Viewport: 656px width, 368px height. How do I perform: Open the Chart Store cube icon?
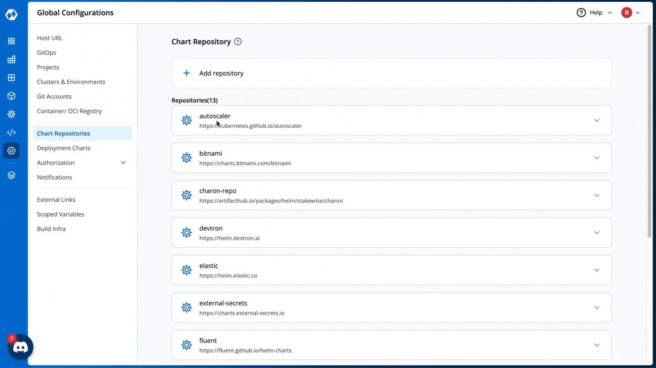[11, 96]
